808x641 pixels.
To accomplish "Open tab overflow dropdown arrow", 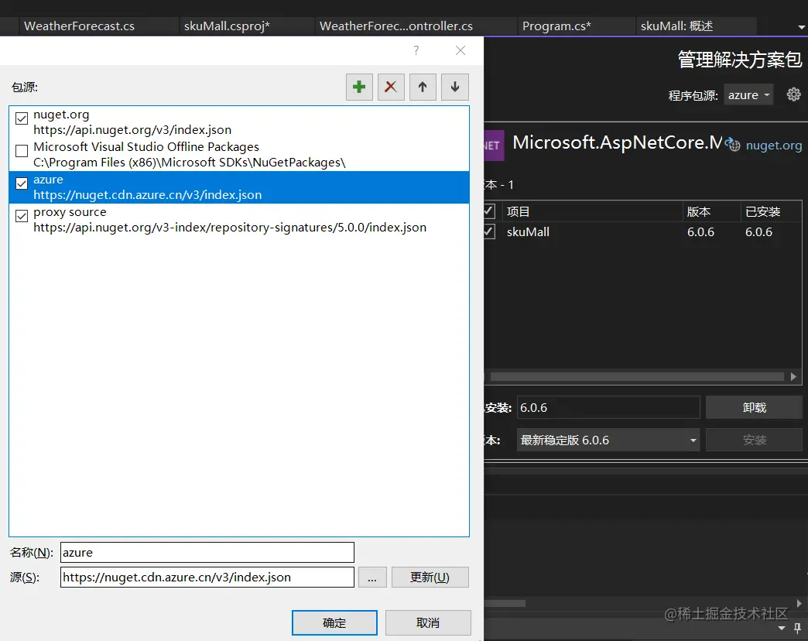I will [x=801, y=27].
